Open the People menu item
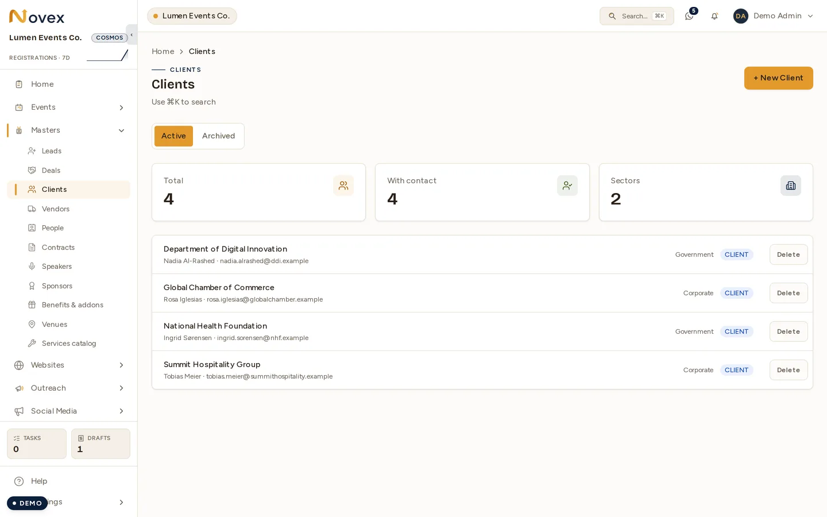The width and height of the screenshot is (827, 517). pyautogui.click(x=69, y=228)
